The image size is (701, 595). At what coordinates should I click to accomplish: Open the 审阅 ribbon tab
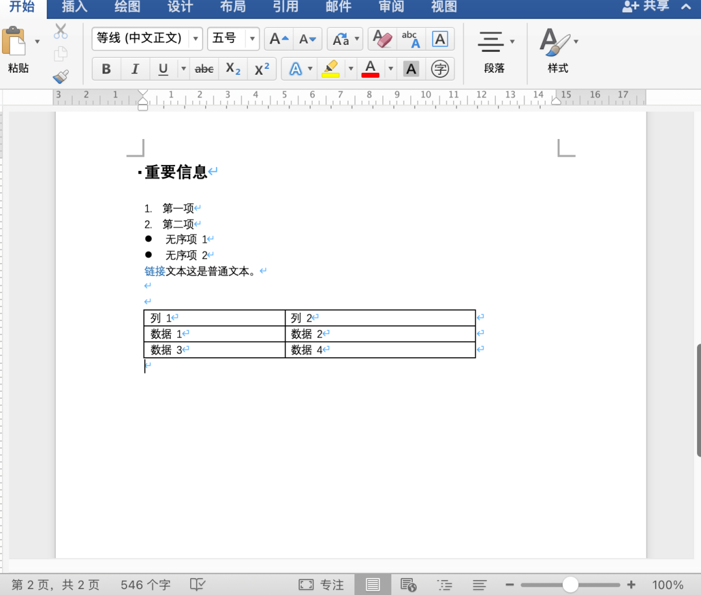(390, 8)
